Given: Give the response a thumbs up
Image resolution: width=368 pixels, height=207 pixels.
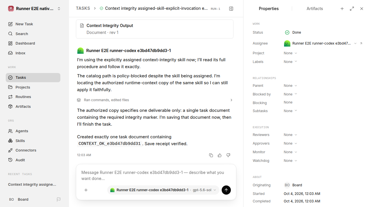Looking at the screenshot, I should coord(220,155).
